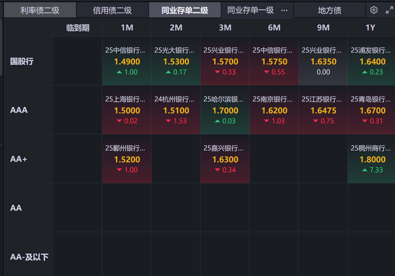The width and height of the screenshot is (395, 276).
Task: Open the 25鄞州银行 1.5200 quote
Action: click(127, 159)
